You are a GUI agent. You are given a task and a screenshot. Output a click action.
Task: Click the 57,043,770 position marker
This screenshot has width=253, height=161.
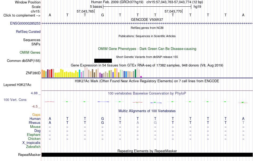(x=173, y=11)
